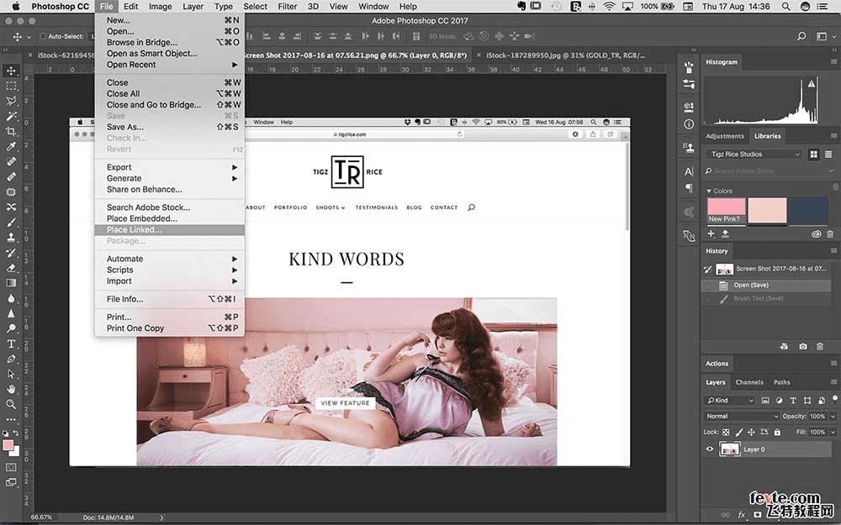Open the Tigz Rice Studios library dropdown

(754, 155)
